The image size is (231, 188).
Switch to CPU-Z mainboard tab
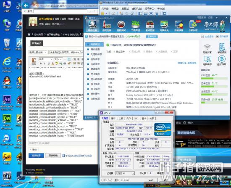[x=121, y=118]
